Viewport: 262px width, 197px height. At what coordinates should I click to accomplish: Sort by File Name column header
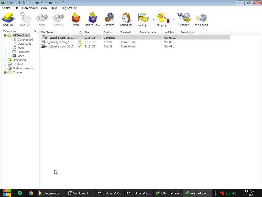59,32
